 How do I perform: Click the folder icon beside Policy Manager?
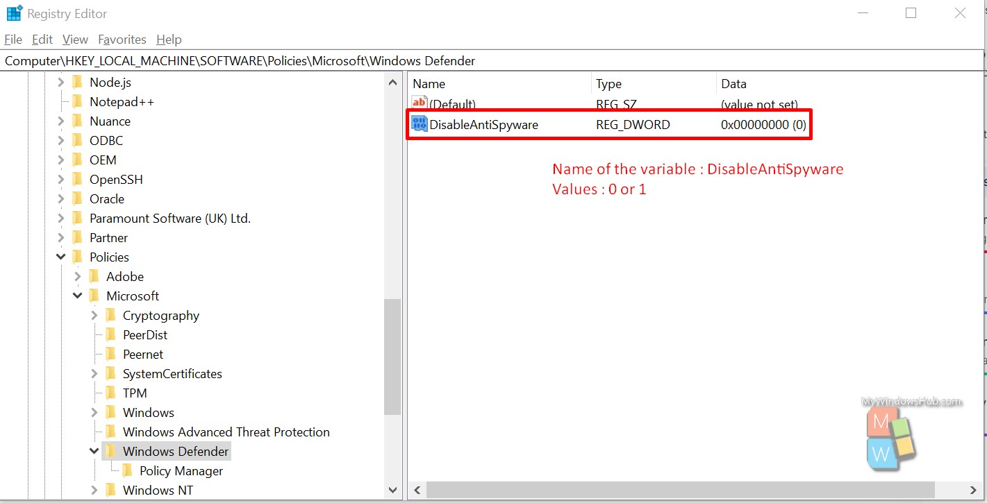point(127,470)
